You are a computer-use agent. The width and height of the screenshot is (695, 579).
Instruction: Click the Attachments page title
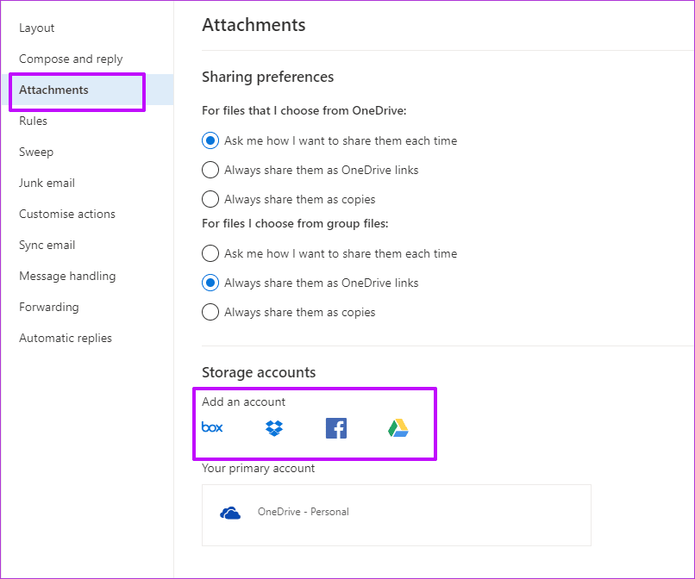(x=254, y=25)
